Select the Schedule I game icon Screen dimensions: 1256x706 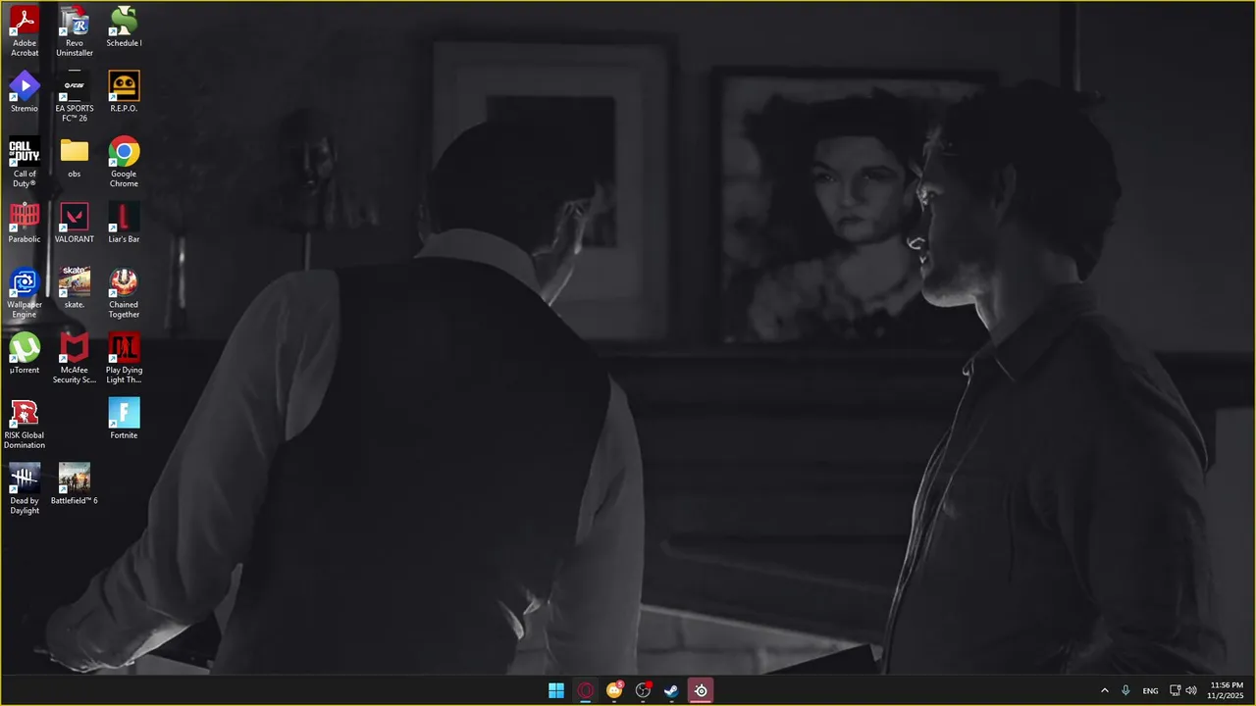point(124,26)
